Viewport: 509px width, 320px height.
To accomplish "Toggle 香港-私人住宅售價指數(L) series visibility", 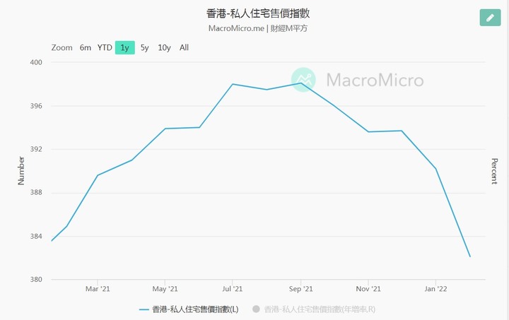I will [x=195, y=309].
